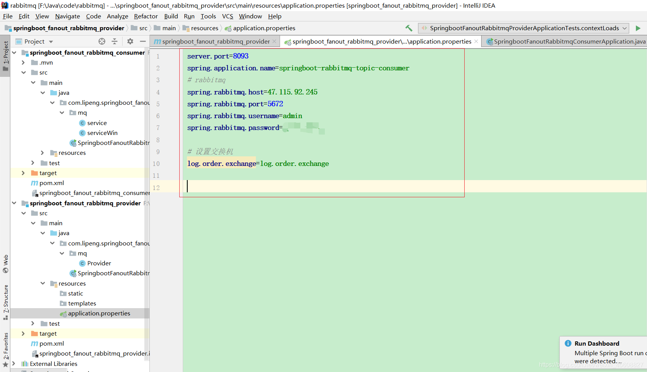Open the Web tool window

pos(5,264)
